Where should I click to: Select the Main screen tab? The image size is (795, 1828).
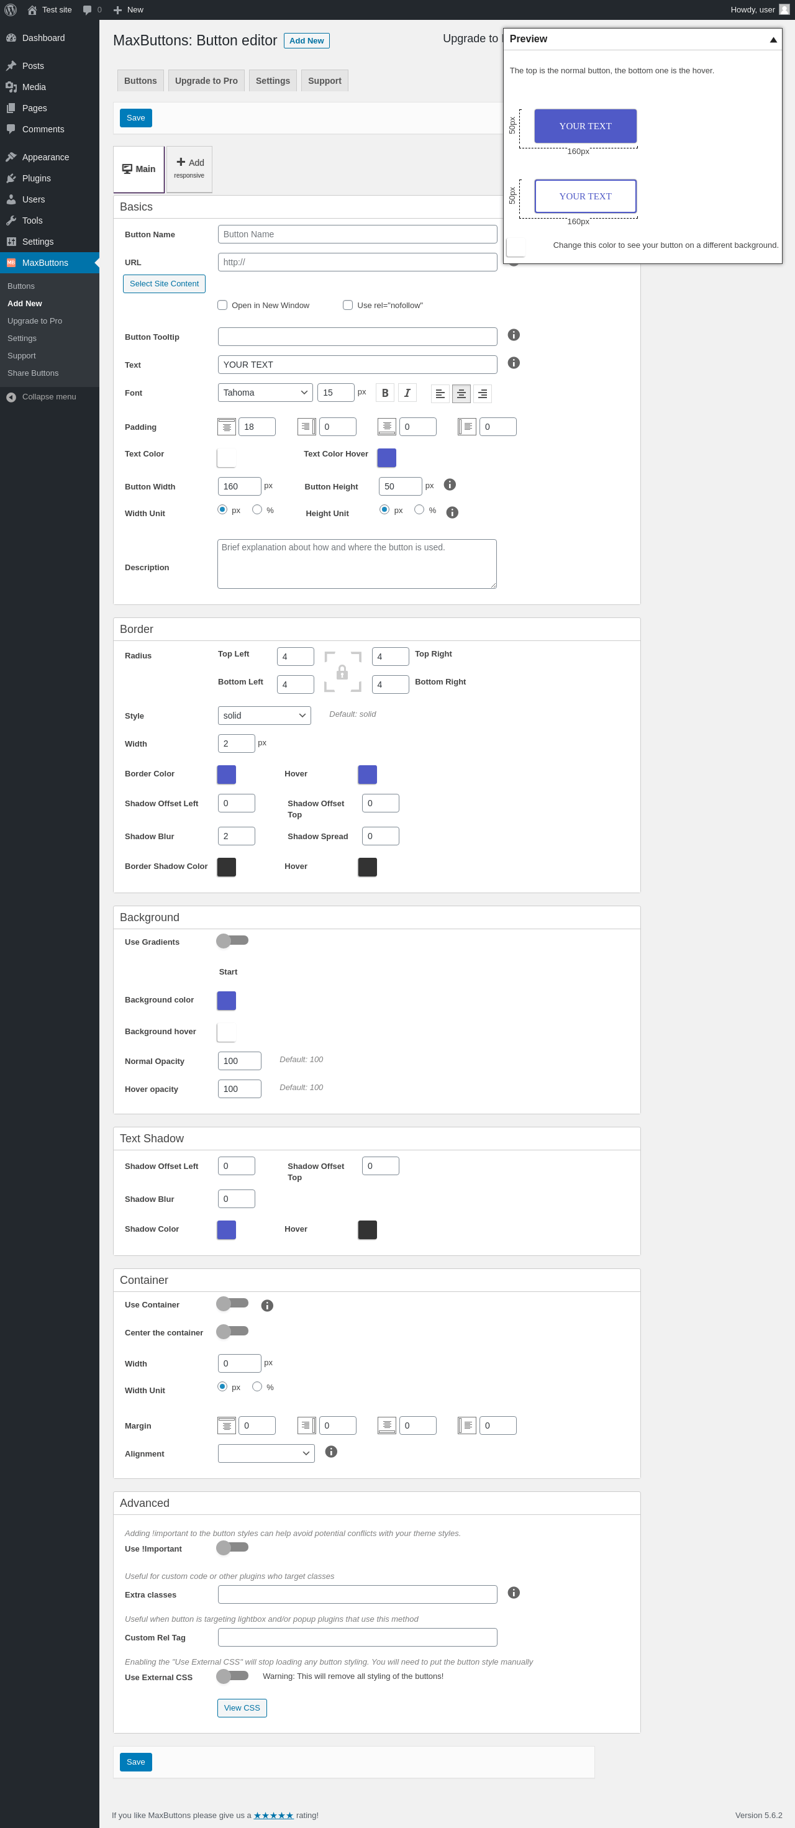[x=139, y=169]
